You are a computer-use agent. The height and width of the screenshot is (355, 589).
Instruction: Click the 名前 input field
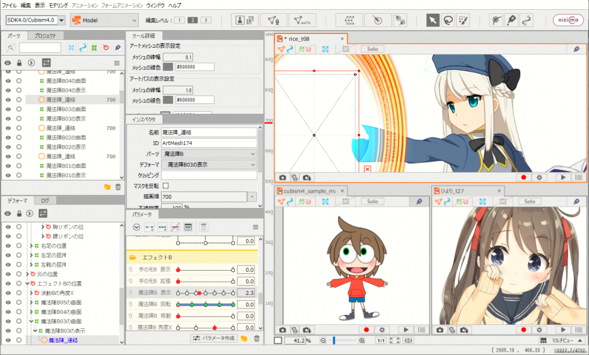pos(209,132)
